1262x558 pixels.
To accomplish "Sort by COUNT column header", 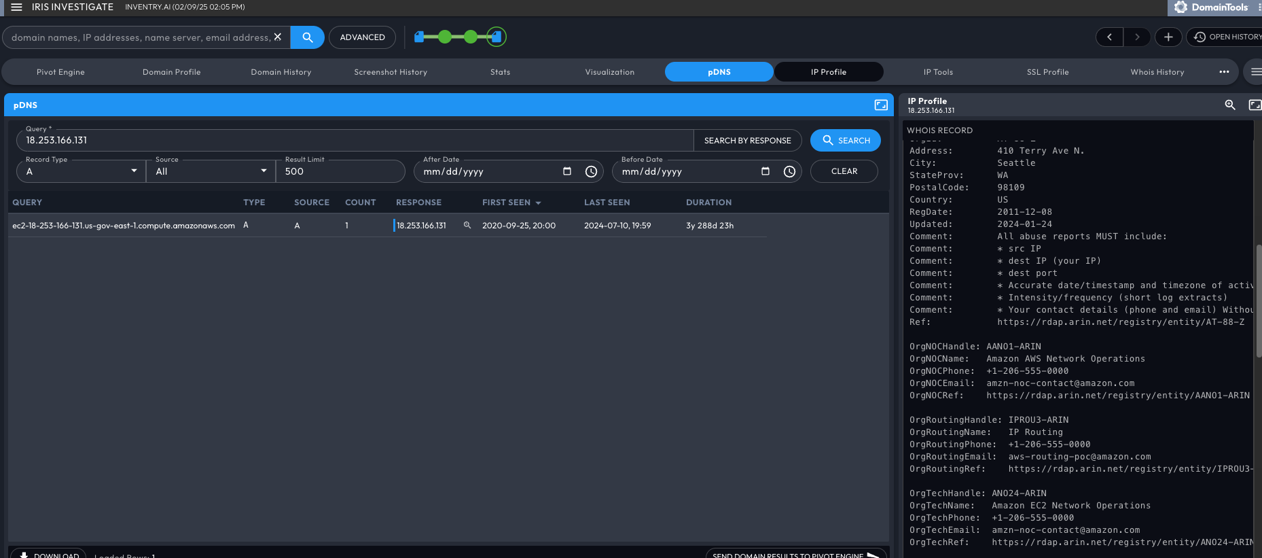I will point(360,203).
